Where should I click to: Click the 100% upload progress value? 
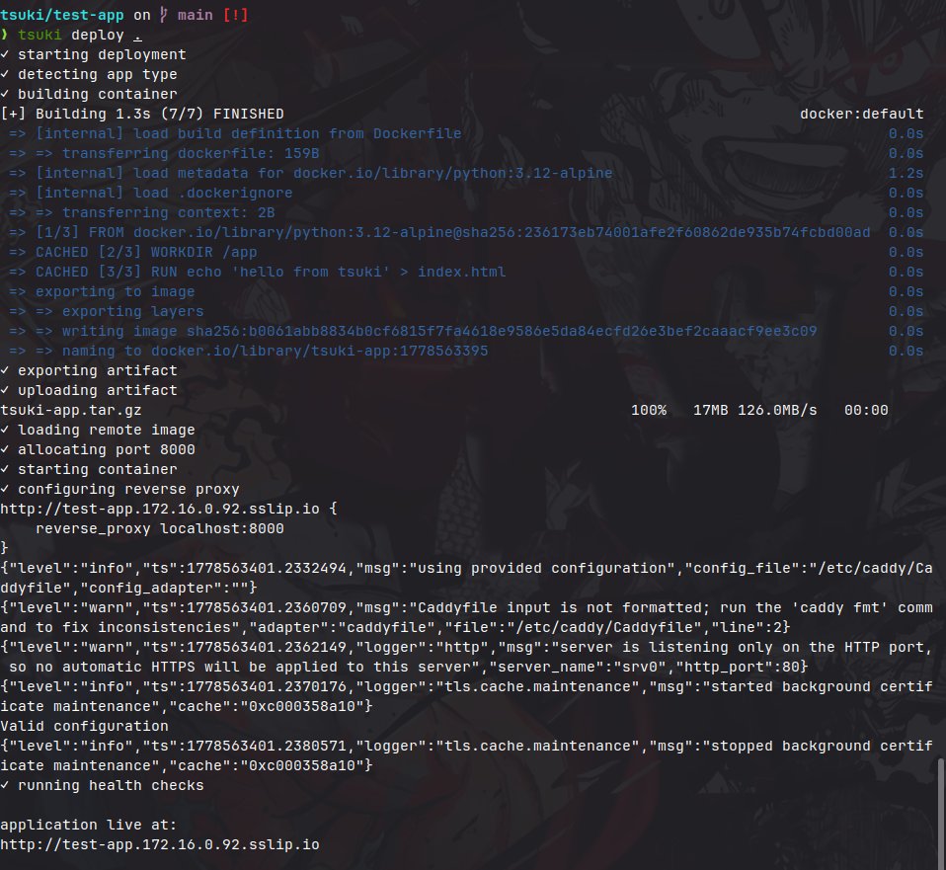(x=649, y=410)
